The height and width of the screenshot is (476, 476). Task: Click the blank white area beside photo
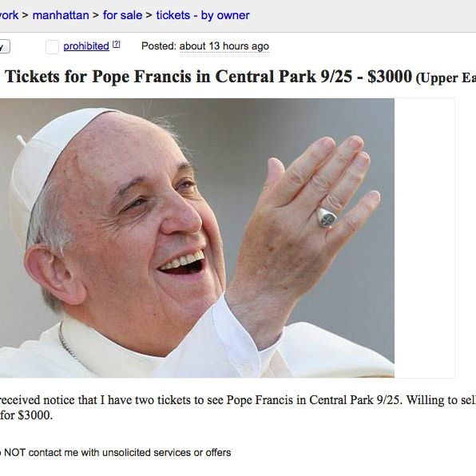click(424, 238)
